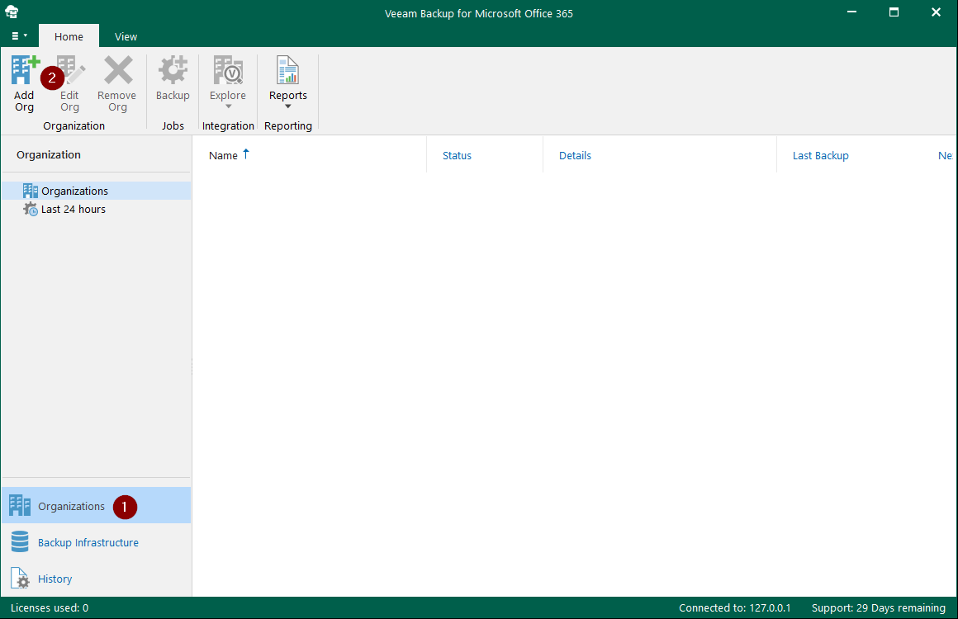This screenshot has width=958, height=619.
Task: Click the Organizations building icon in bottom navigation
Action: click(x=20, y=505)
